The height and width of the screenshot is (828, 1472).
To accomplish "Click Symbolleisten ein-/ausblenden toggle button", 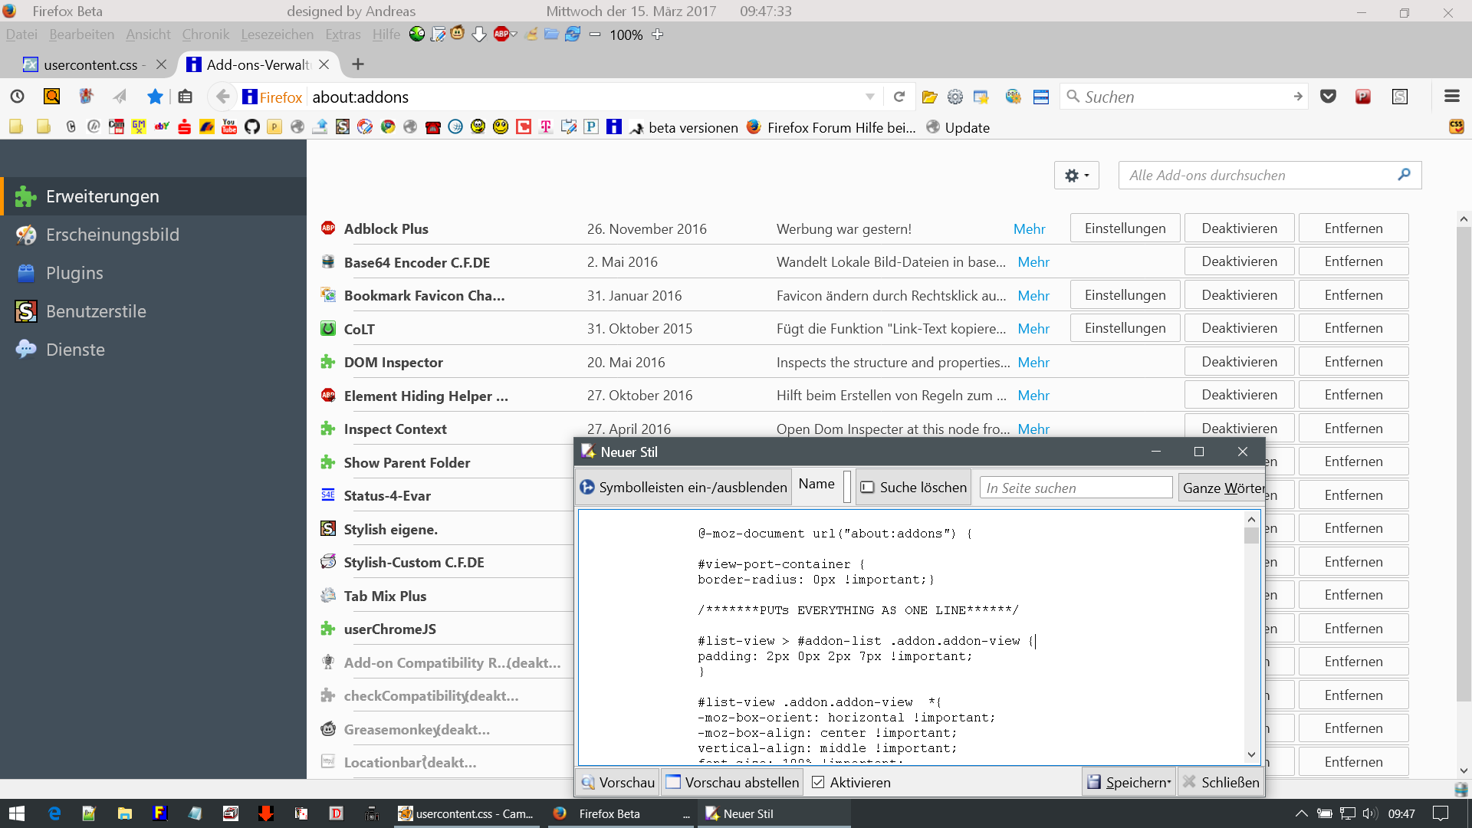I will [x=684, y=488].
